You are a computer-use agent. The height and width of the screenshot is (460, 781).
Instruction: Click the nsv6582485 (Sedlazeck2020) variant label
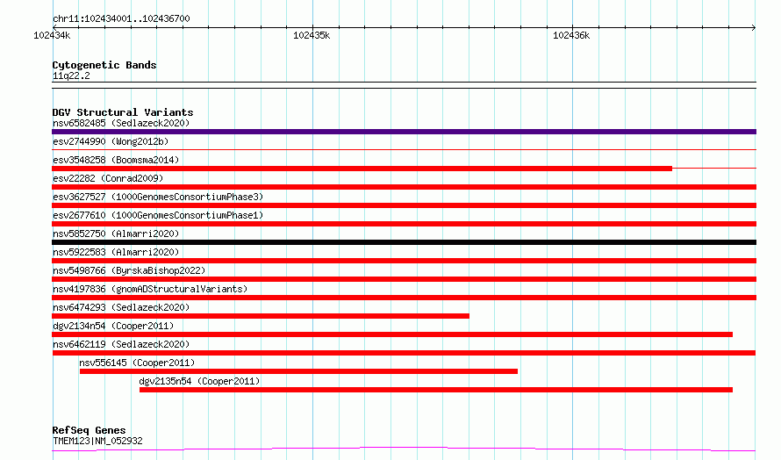[121, 123]
